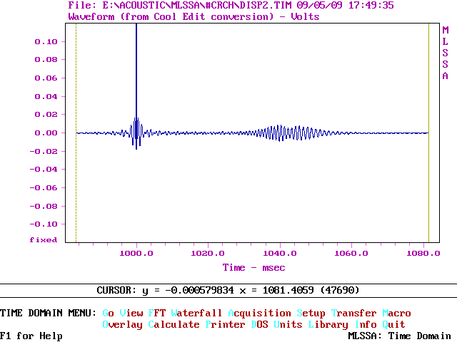Click the cursor y value '-0.000579834'

(199, 290)
